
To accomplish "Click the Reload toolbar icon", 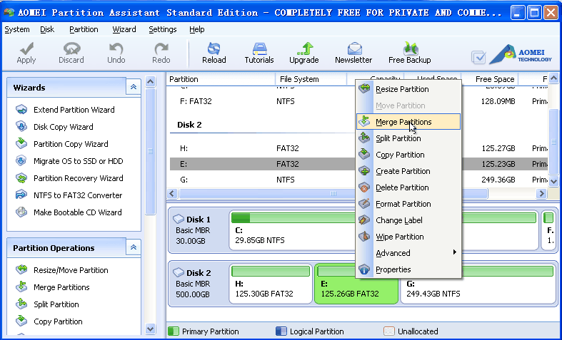I will pos(214,48).
